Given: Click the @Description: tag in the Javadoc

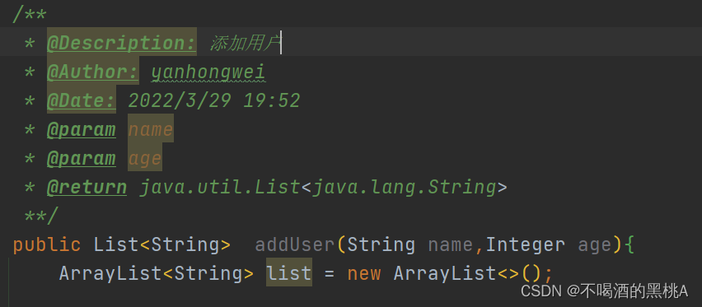Looking at the screenshot, I should click(x=122, y=44).
